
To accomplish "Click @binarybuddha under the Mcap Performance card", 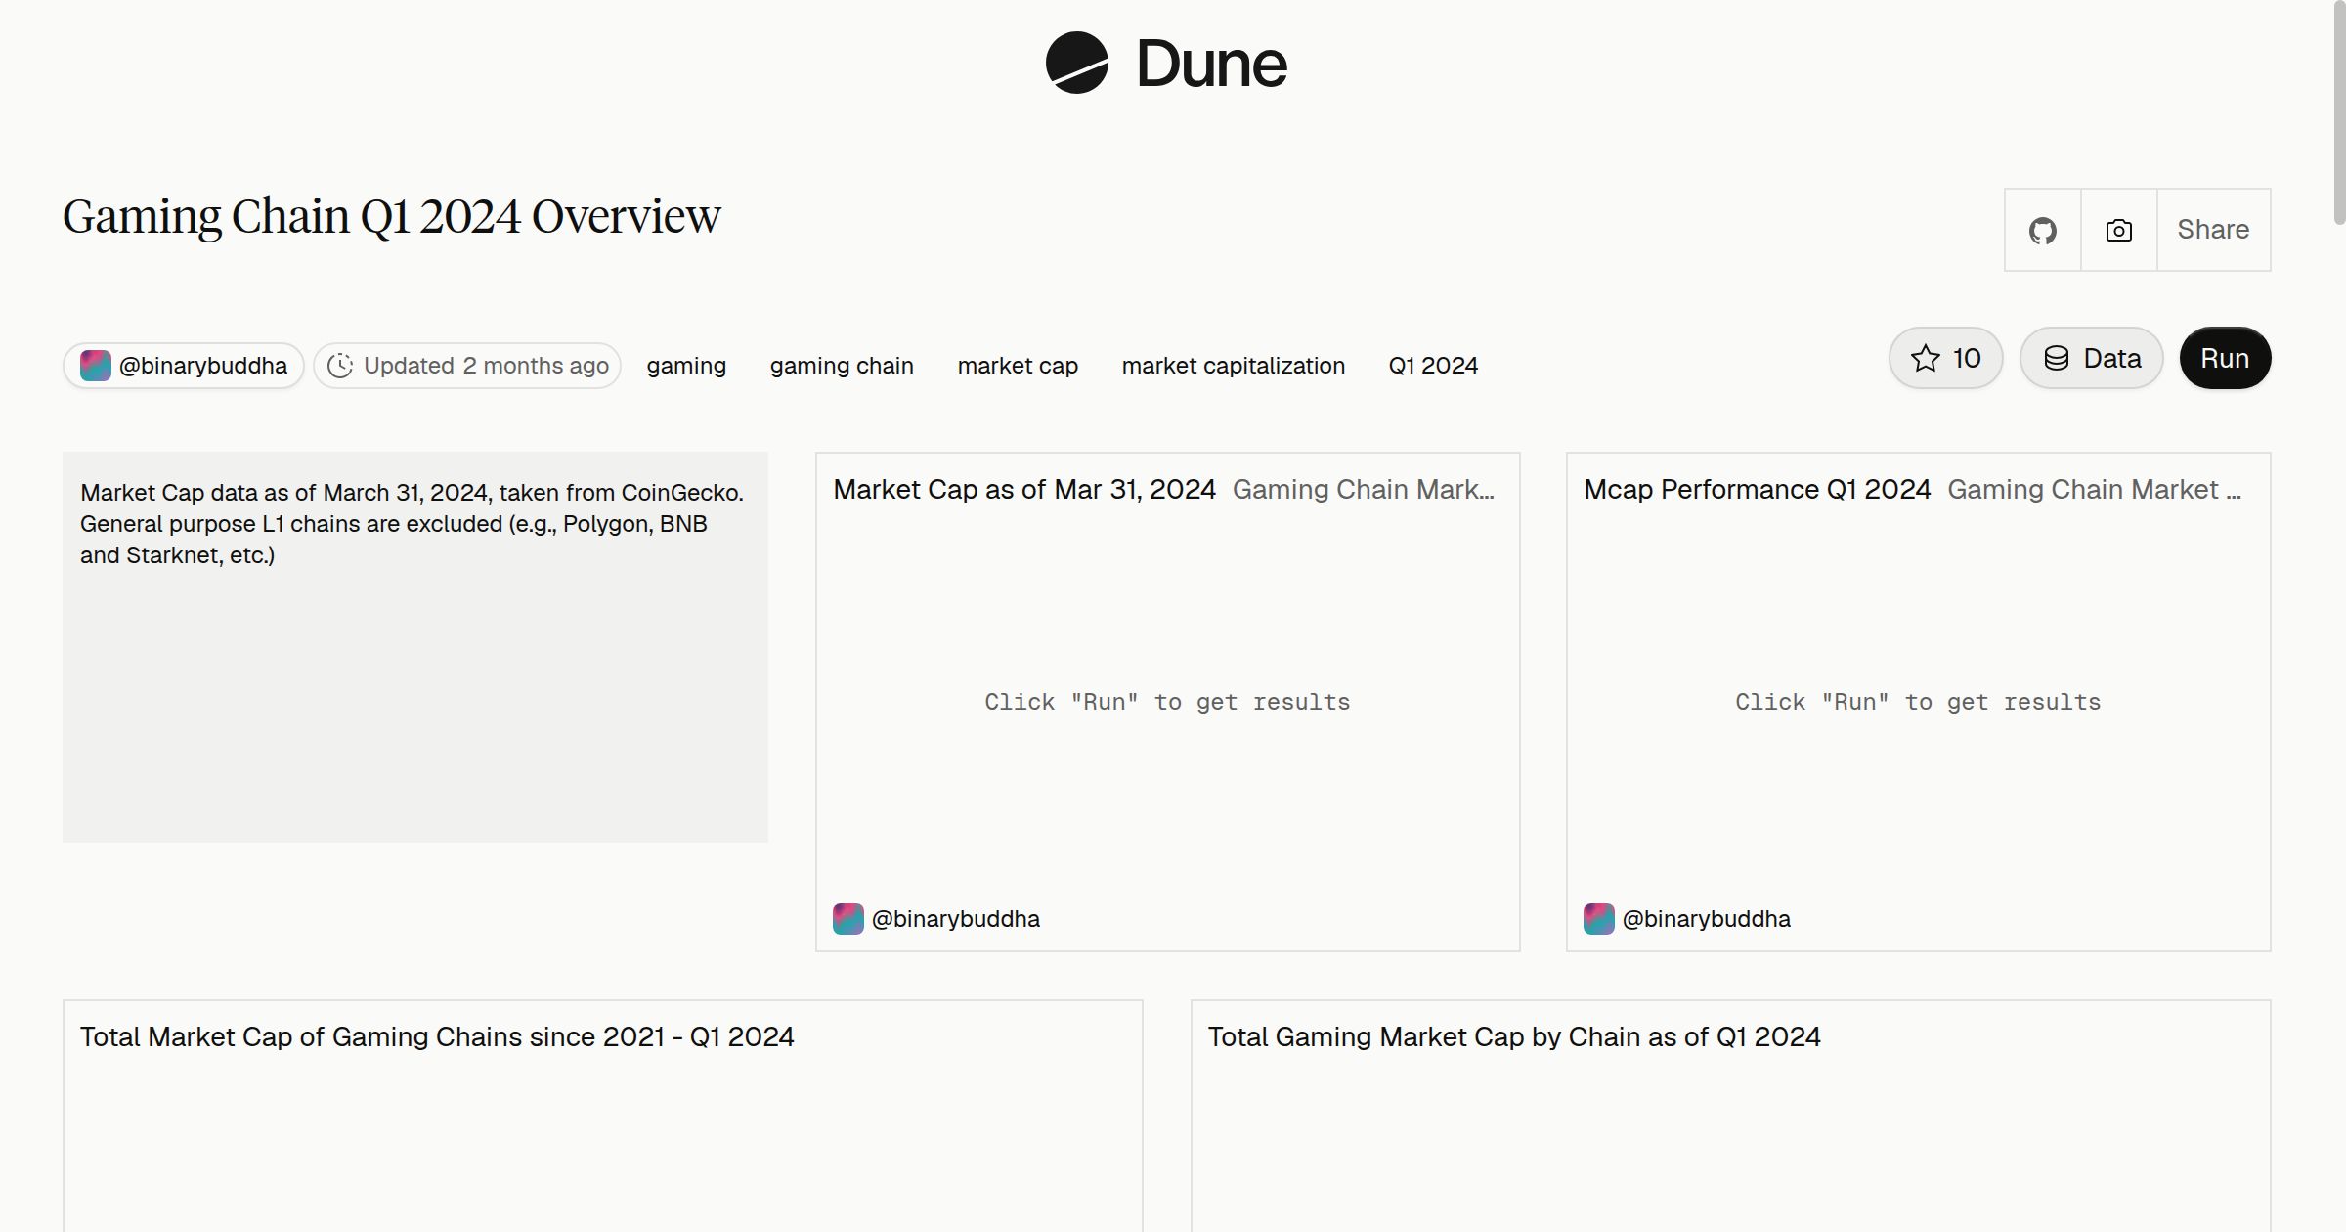I will pyautogui.click(x=1706, y=919).
